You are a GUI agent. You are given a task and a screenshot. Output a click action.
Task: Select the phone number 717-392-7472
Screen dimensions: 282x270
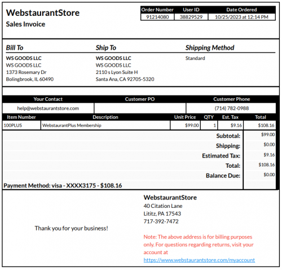click(x=161, y=221)
